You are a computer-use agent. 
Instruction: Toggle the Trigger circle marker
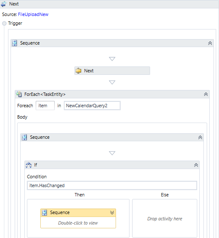pos(4,24)
